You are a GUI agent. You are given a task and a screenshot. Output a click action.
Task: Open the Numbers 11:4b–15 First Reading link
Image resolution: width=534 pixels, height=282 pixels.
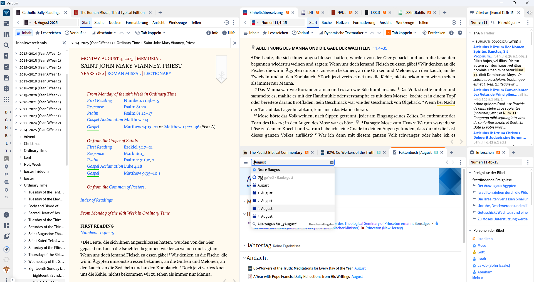tap(141, 100)
